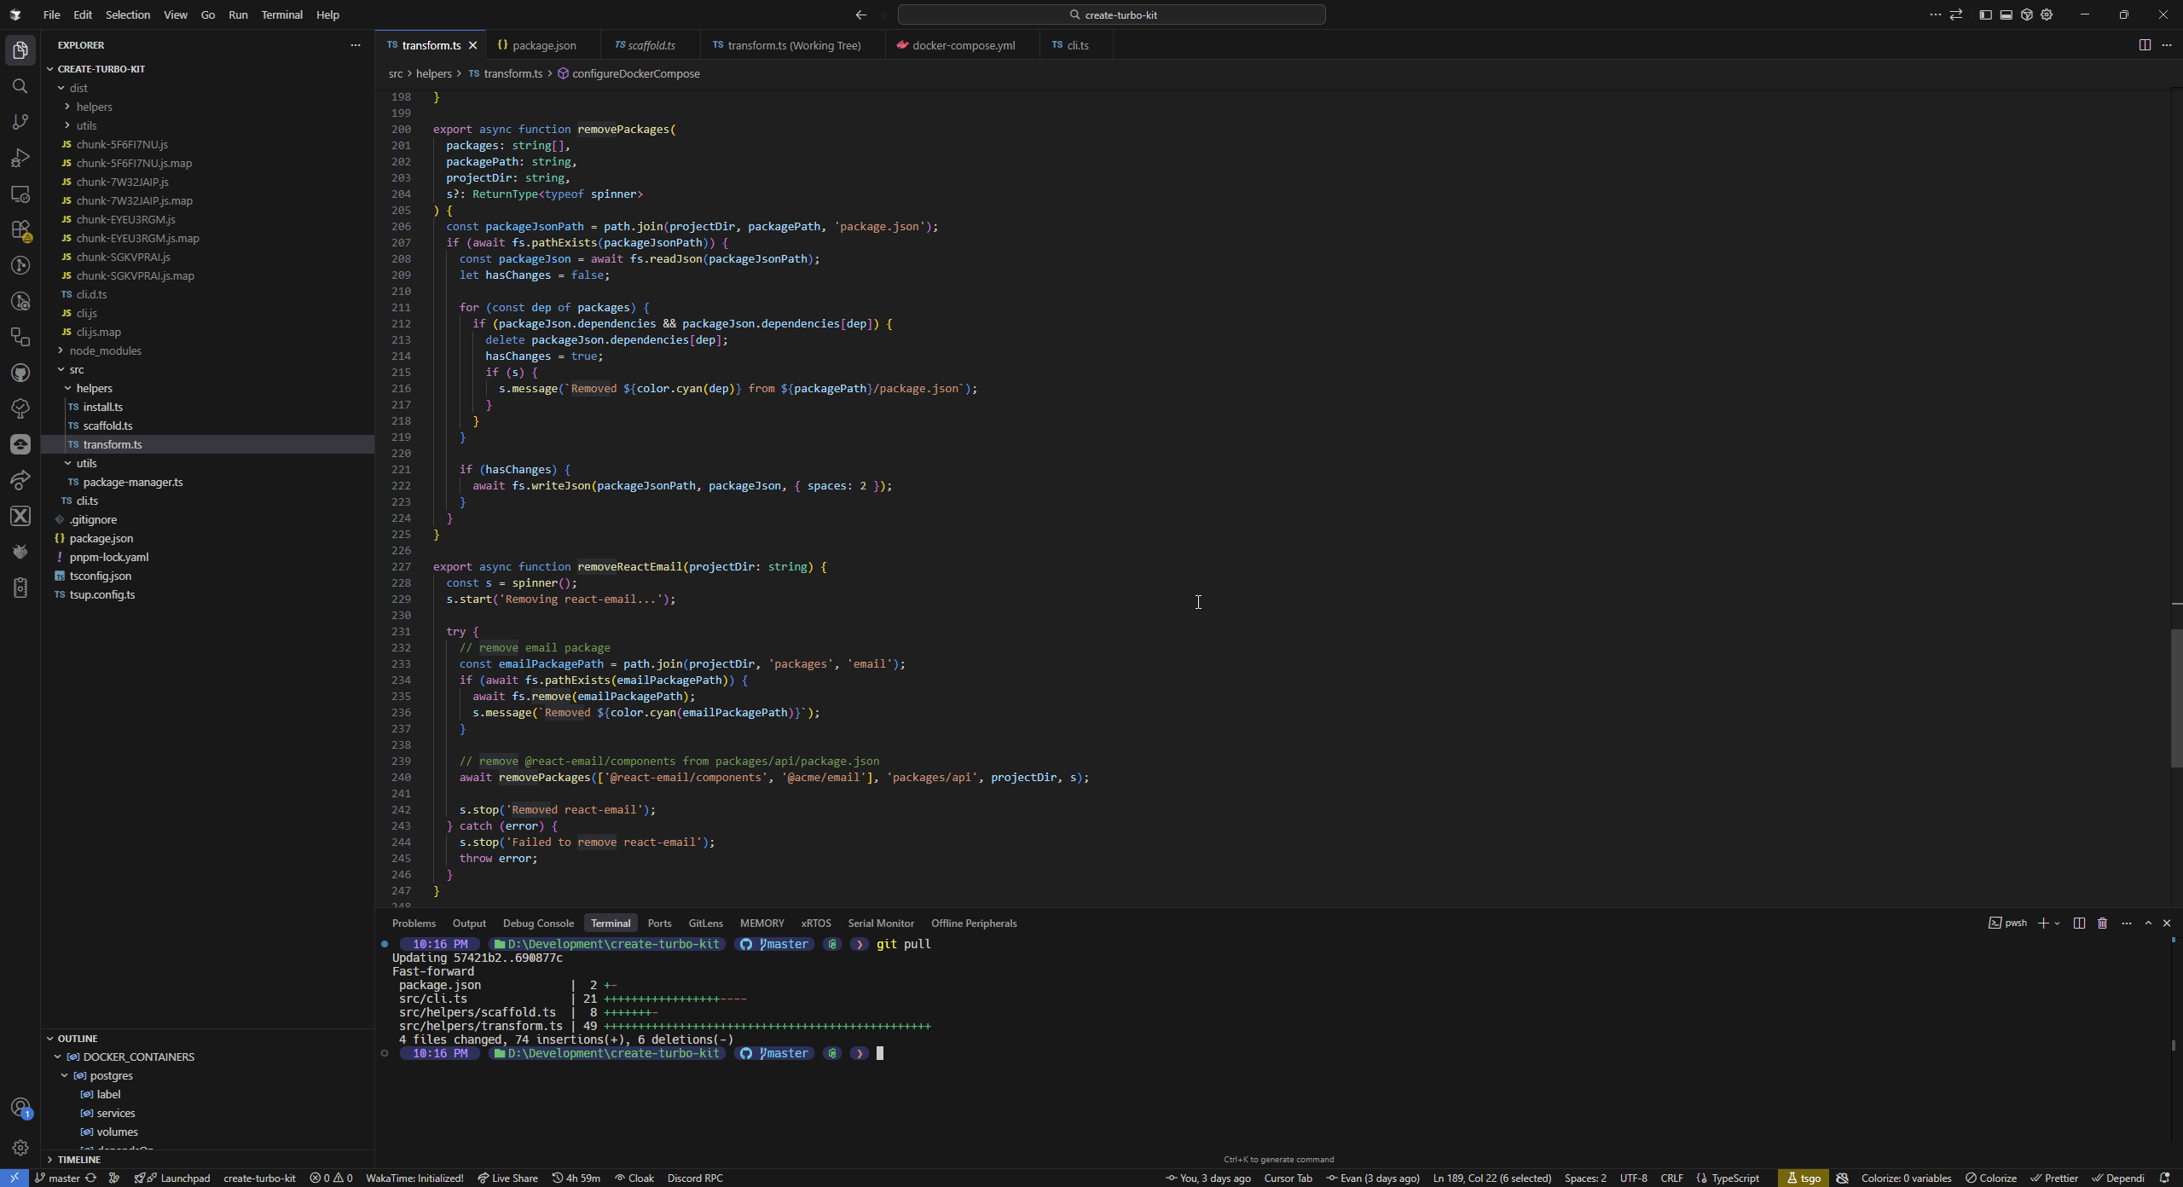Screen dimensions: 2183x1187
Task: Open Run and Debug view icon
Action: (x=20, y=158)
